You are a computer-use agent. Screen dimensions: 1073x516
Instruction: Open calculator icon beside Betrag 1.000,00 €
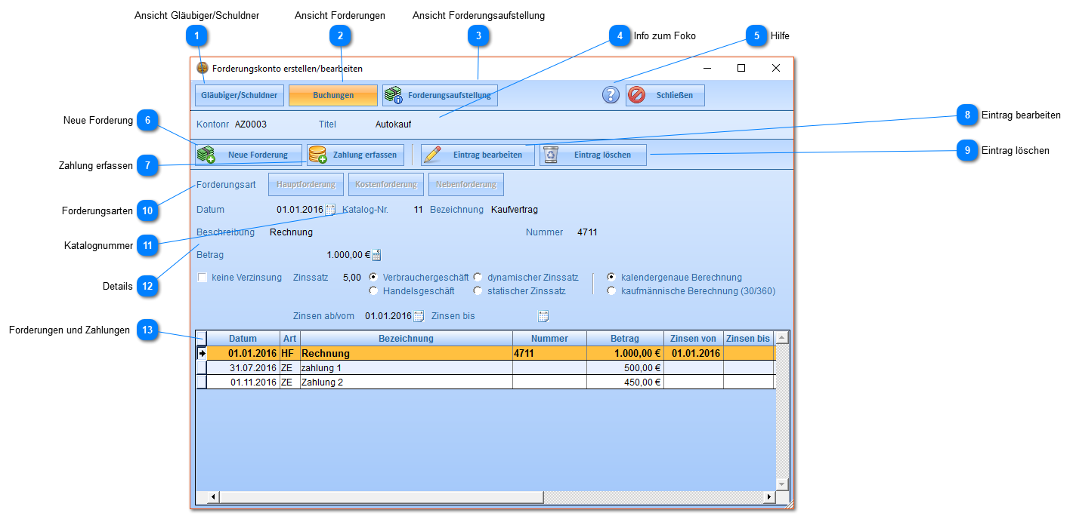coord(377,255)
